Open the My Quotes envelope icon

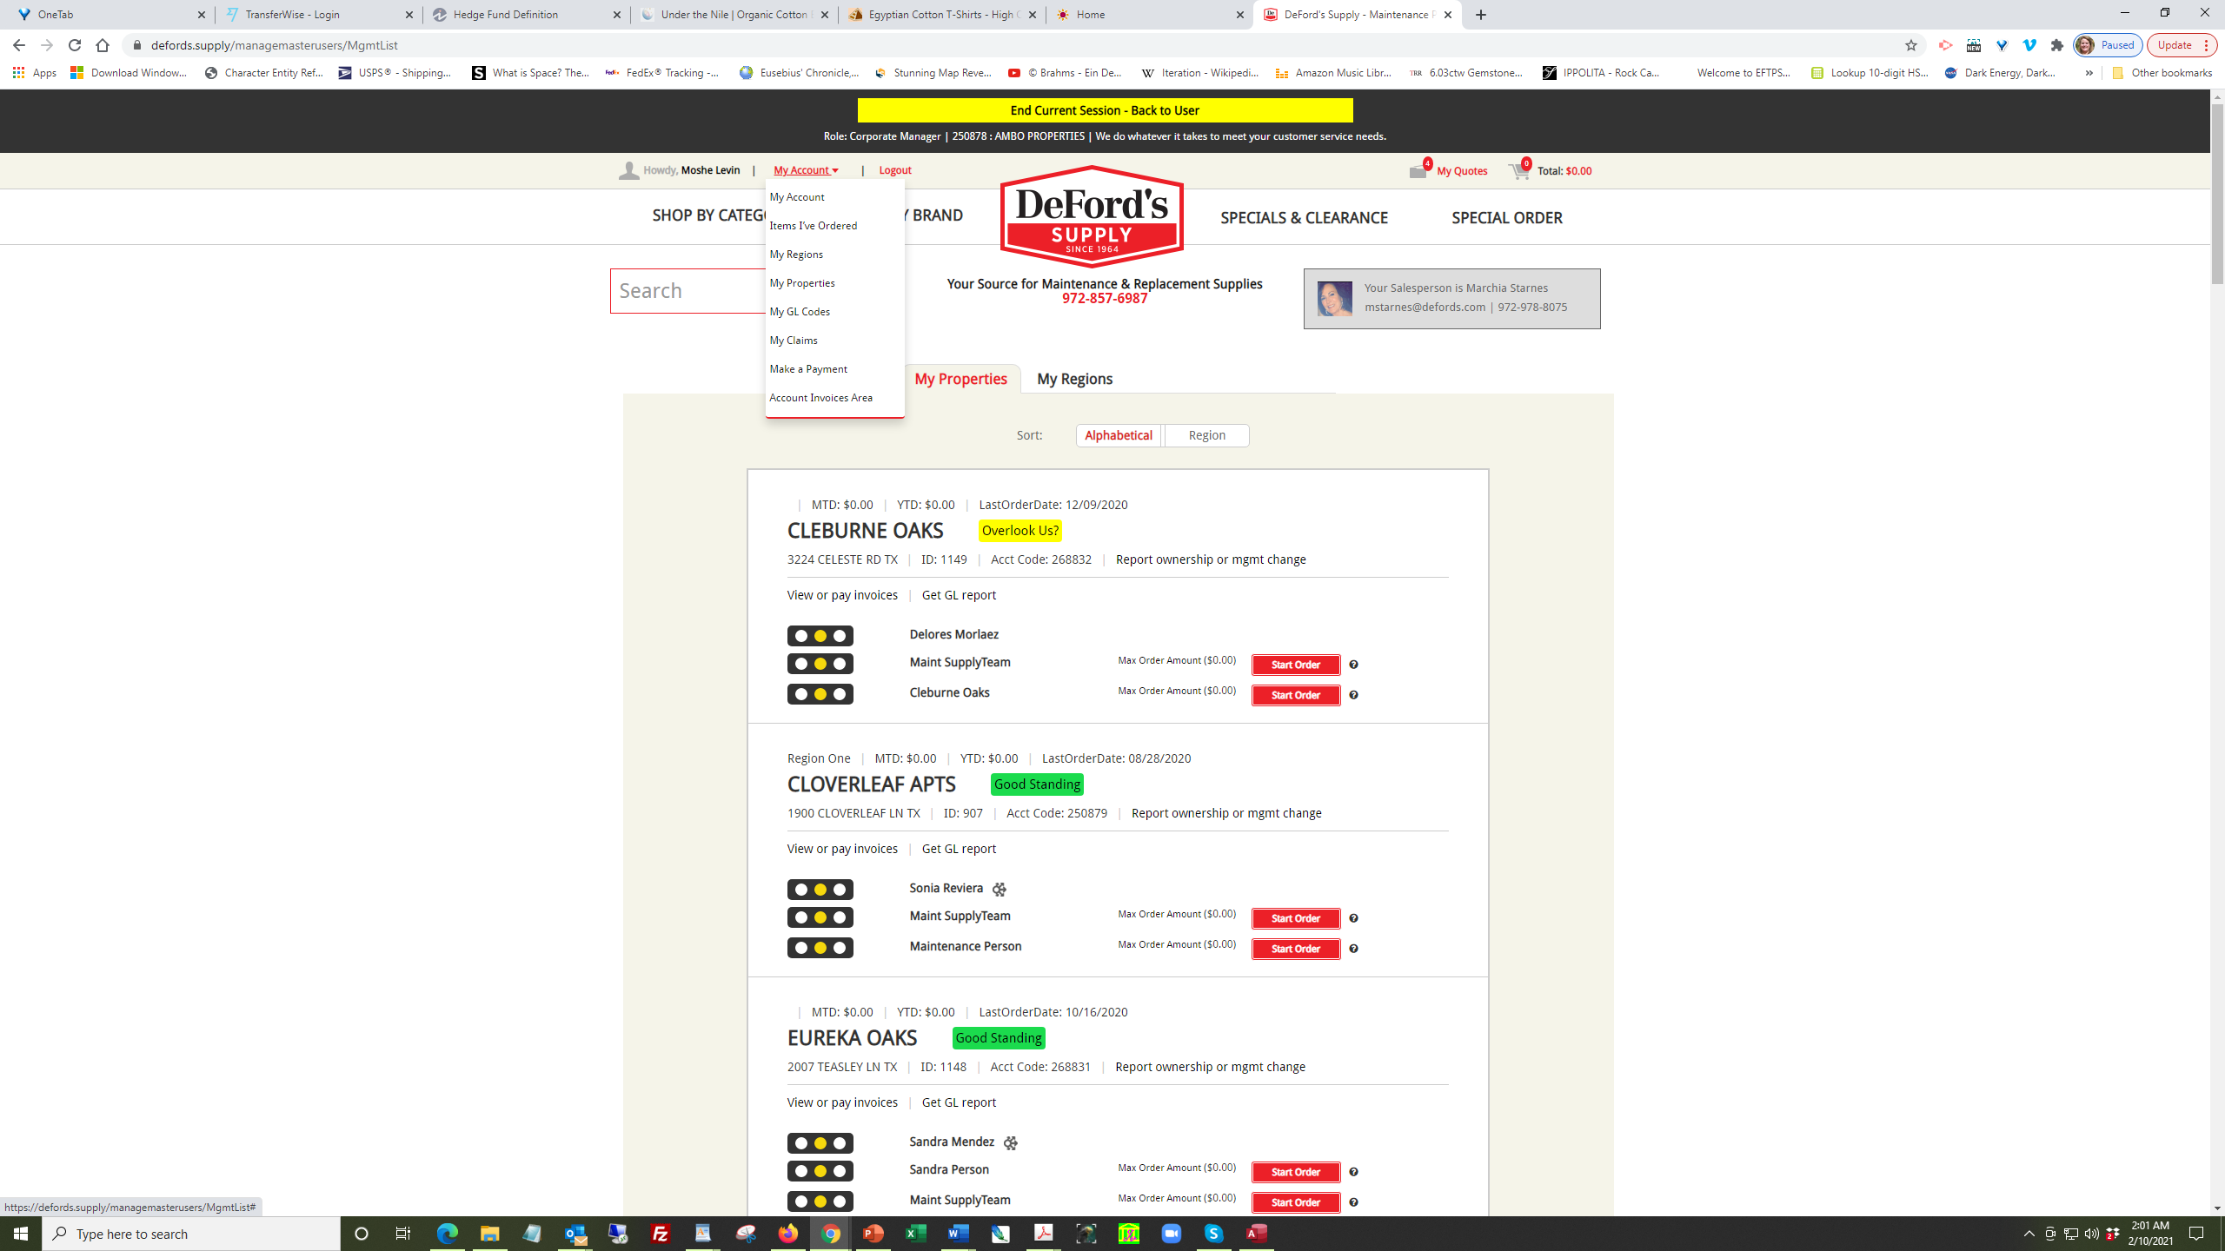[x=1418, y=170]
